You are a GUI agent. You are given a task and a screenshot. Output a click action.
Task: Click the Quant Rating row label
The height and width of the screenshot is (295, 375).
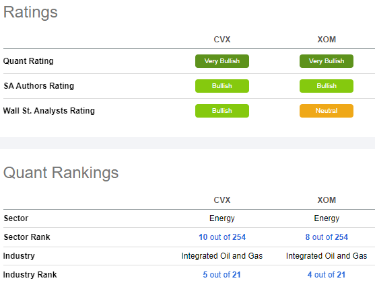coord(28,61)
